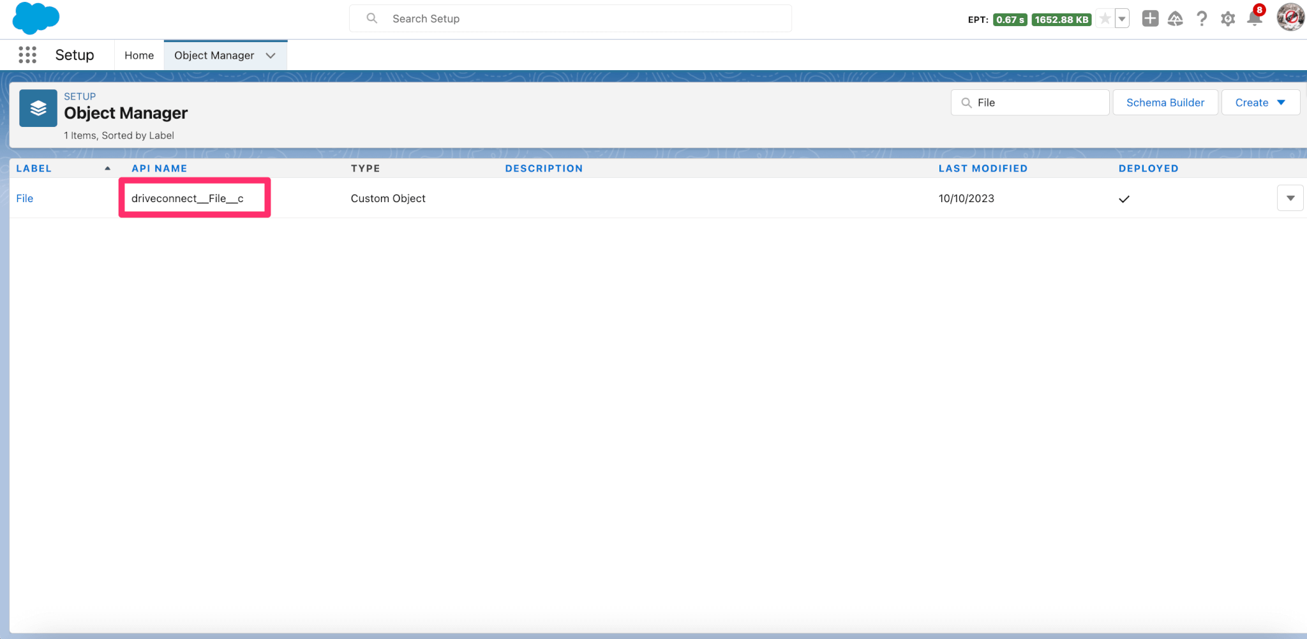The height and width of the screenshot is (639, 1307).
Task: Click the SETUP breadcrumb label
Action: pos(80,96)
